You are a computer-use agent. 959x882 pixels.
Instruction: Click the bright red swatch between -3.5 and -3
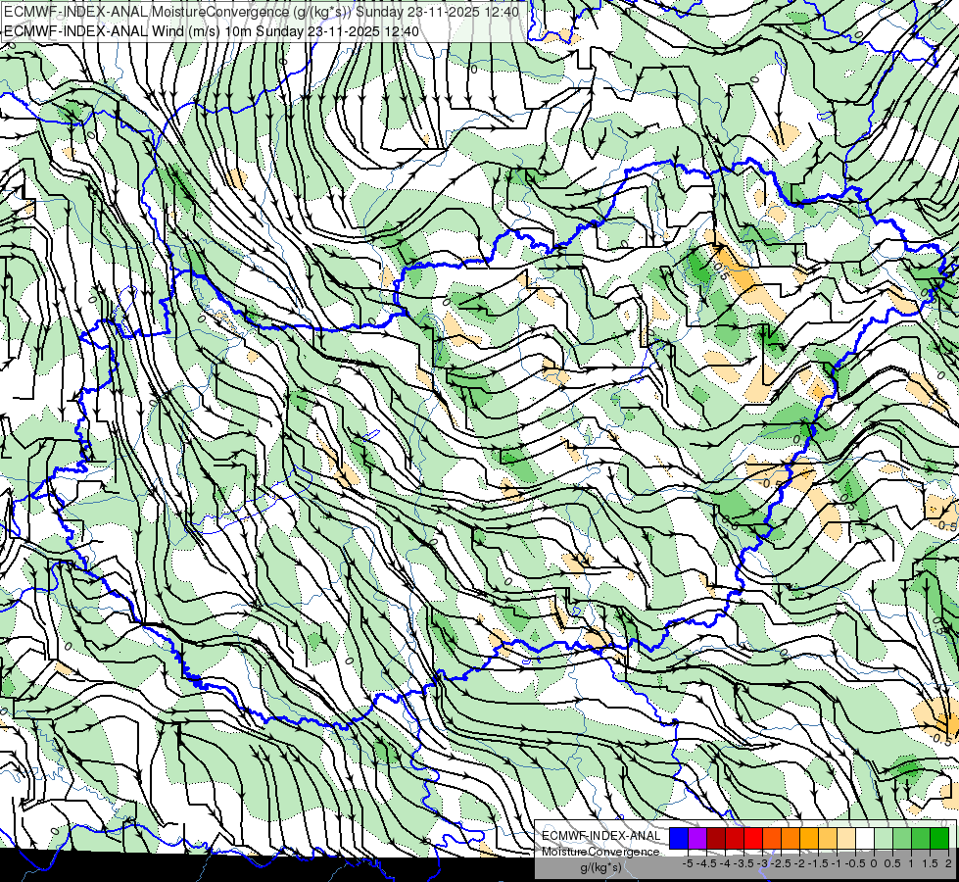[x=753, y=839]
